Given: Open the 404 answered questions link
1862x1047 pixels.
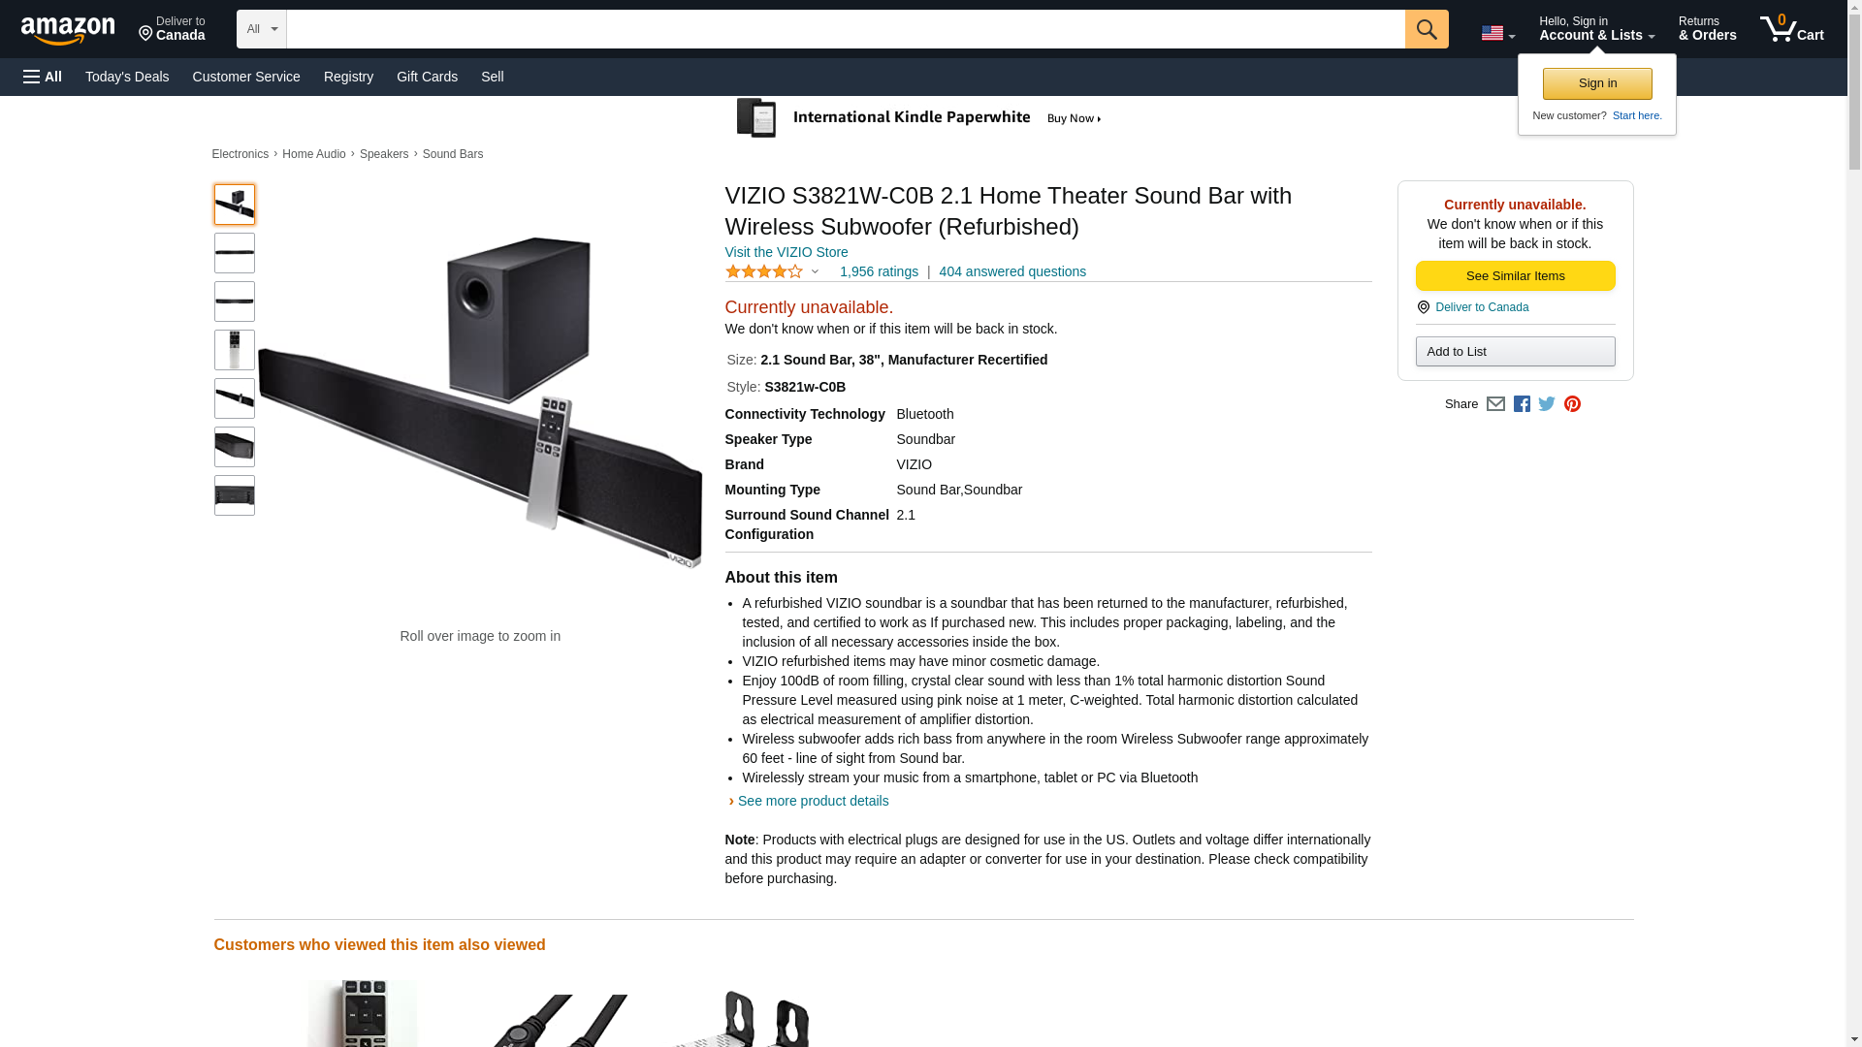Looking at the screenshot, I should point(1012,272).
